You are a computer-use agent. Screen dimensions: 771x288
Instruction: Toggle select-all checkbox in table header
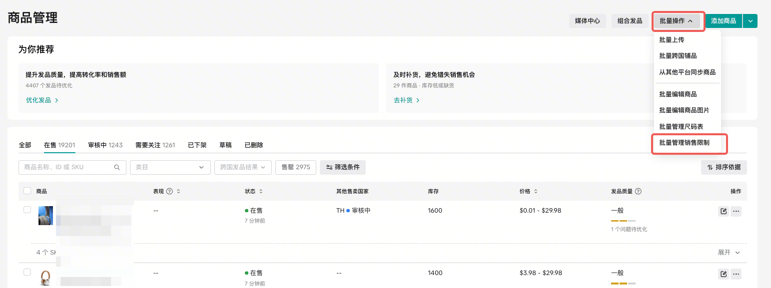point(27,191)
